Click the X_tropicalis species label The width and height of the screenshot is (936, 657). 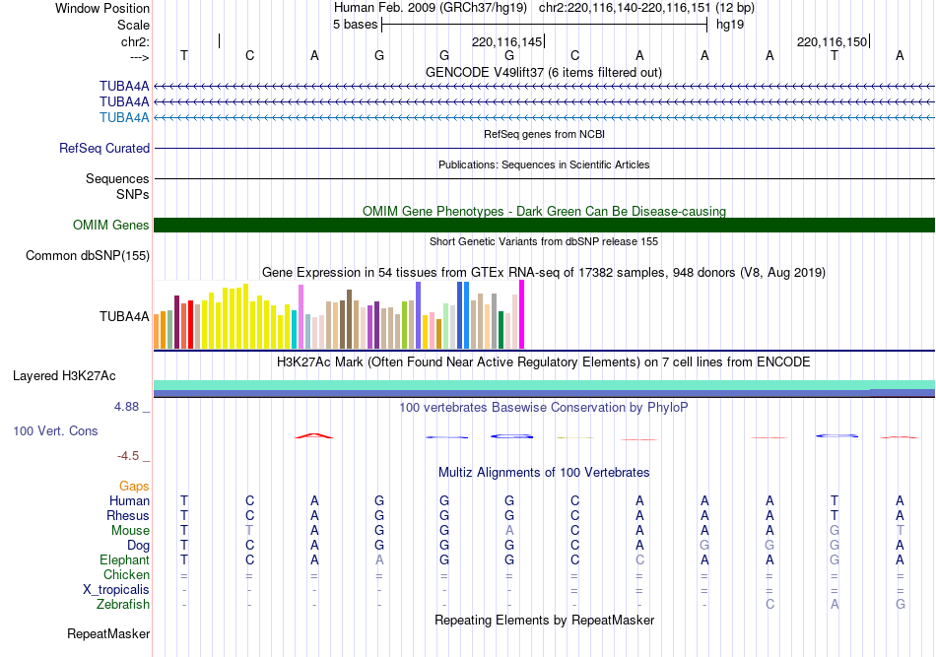pos(116,590)
